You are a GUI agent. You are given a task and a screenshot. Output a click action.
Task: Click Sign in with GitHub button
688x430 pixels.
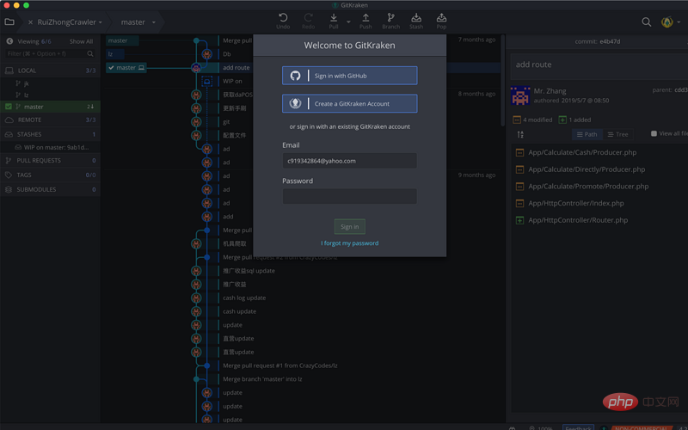[x=350, y=76]
